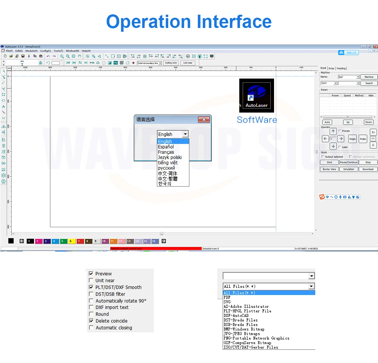Click the Open file folder icon

tap(11, 56)
